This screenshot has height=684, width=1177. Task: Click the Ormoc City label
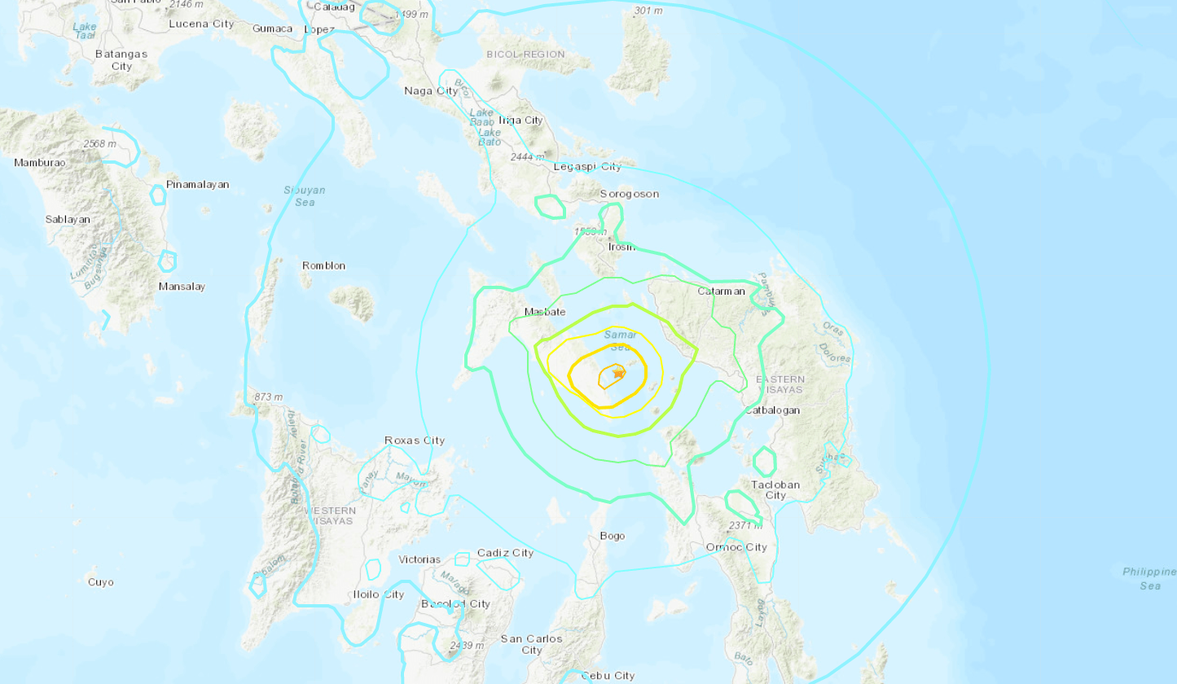pyautogui.click(x=736, y=546)
